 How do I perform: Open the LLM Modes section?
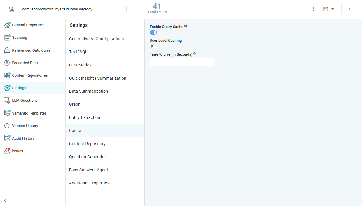pos(105,65)
